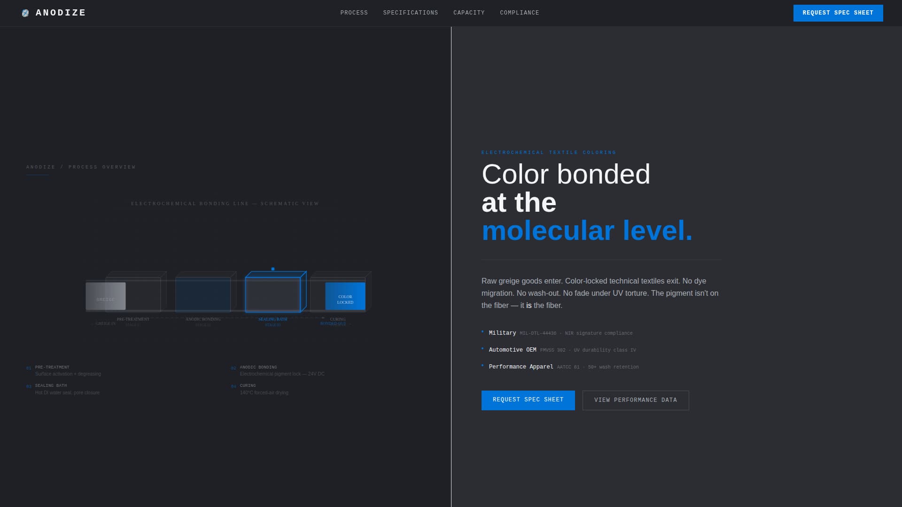Select the GREIGE stage block in the schematic
The width and height of the screenshot is (902, 507).
point(105,296)
